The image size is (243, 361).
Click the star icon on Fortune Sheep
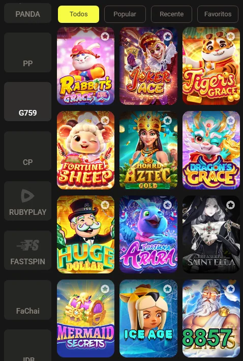coord(105,120)
